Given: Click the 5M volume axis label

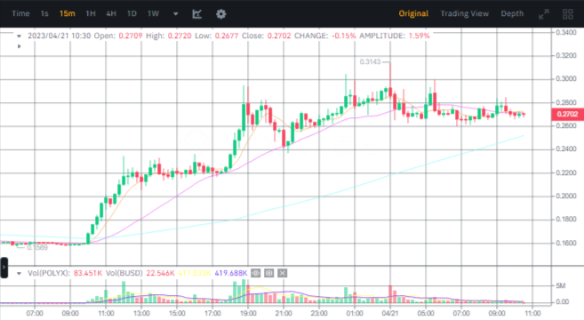Looking at the screenshot, I should 561,285.
